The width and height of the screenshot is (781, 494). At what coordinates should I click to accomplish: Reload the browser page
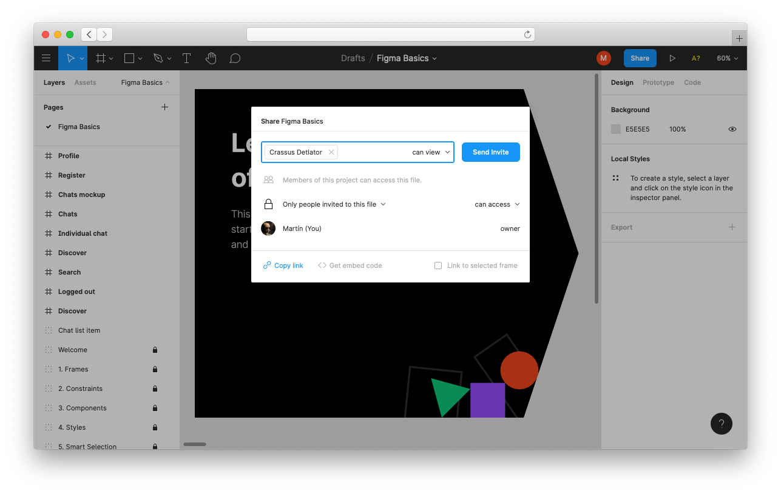(x=527, y=35)
